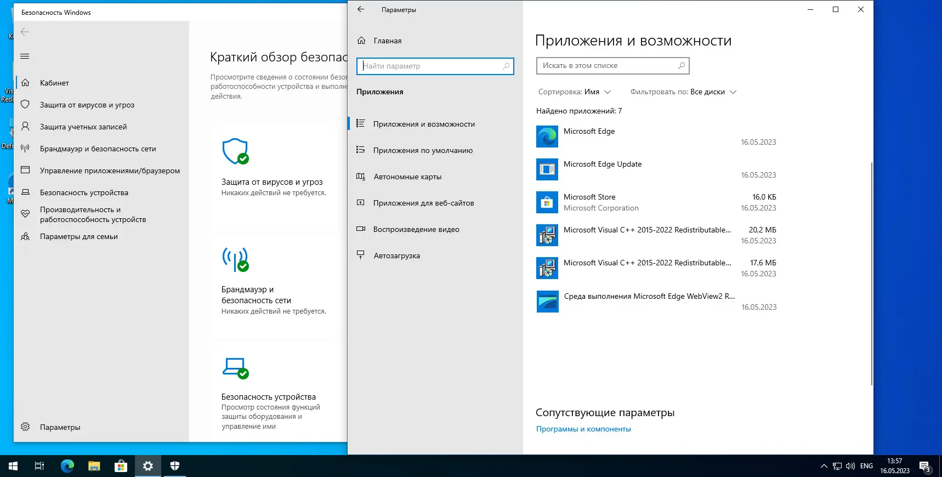Open Безопасность устройства in the sidebar
This screenshot has height=477, width=942.
101,192
